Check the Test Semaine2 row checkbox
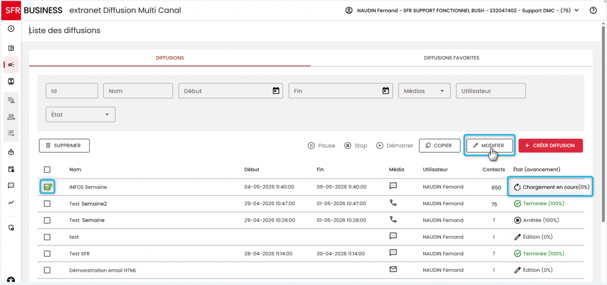The image size is (607, 285). tap(47, 204)
